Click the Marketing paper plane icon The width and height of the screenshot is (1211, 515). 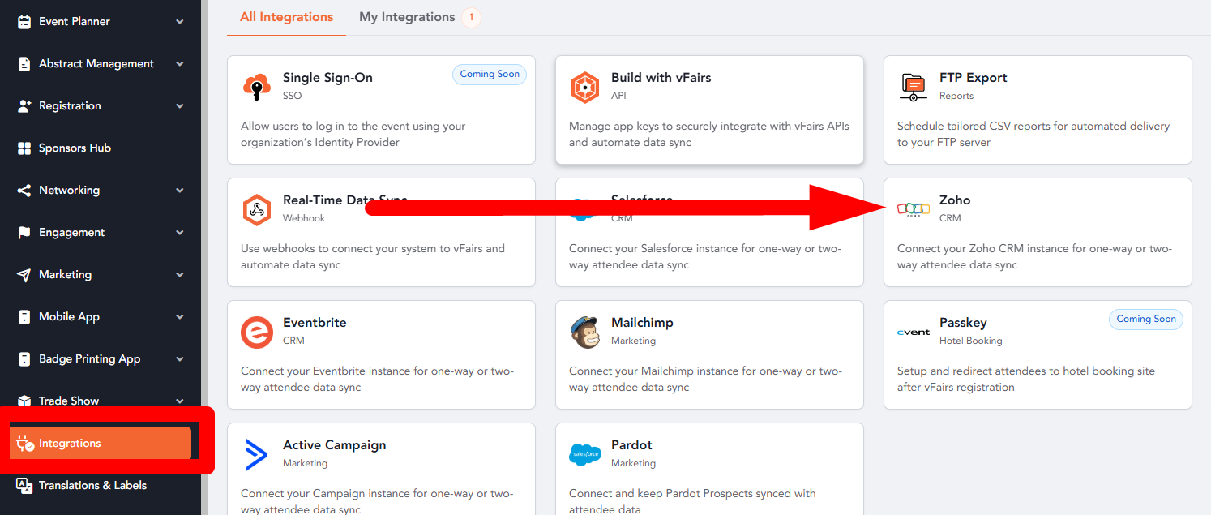pyautogui.click(x=24, y=275)
